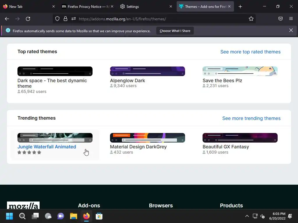Image resolution: width=298 pixels, height=223 pixels.
Task: Open Jungle Waterfall Animated theme link
Action: pos(47,147)
